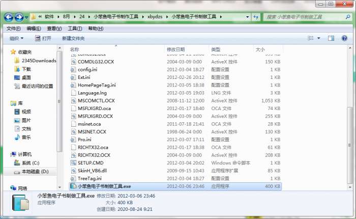This screenshot has height=219, width=356.
Task: Select the TreeTag.ini file icon
Action: coord(73,179)
